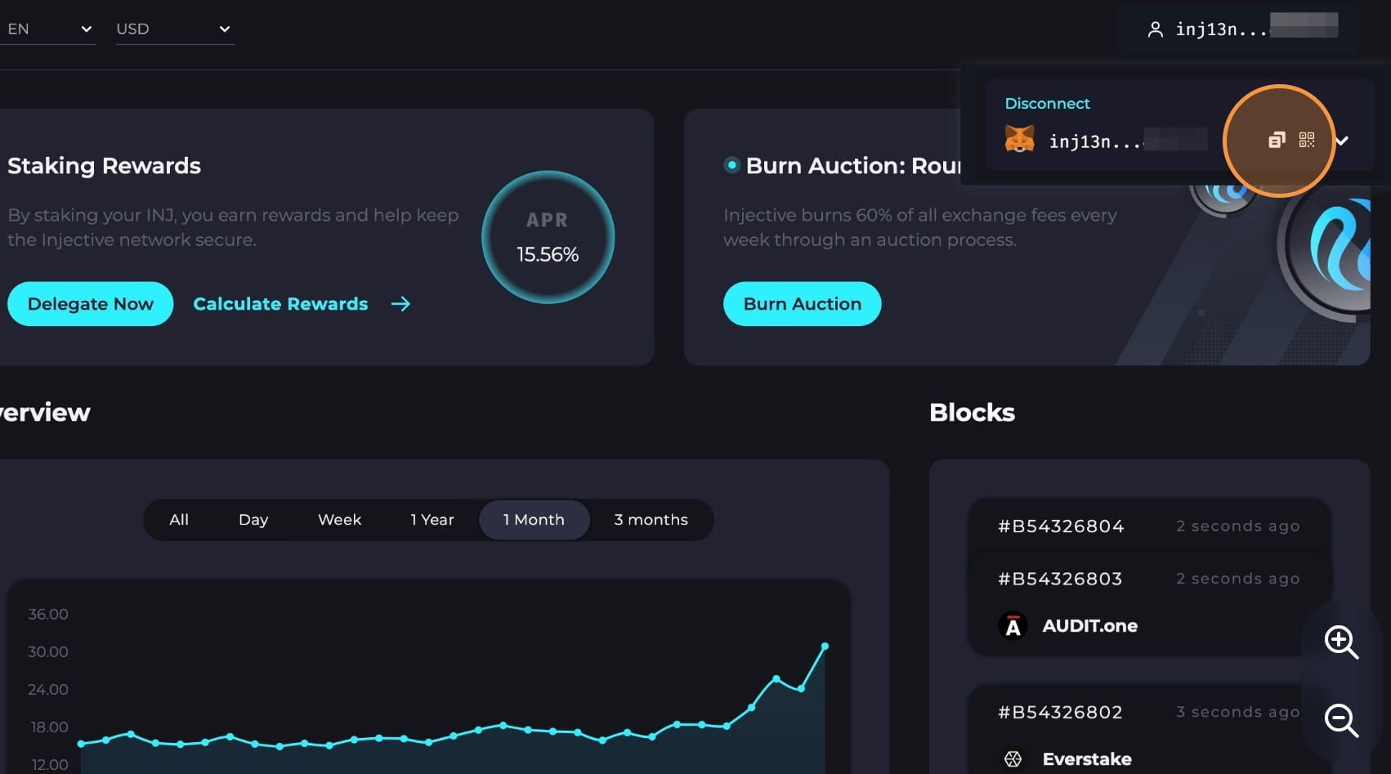Viewport: 1391px width, 774px height.
Task: Open the Burn Auction page
Action: point(802,304)
